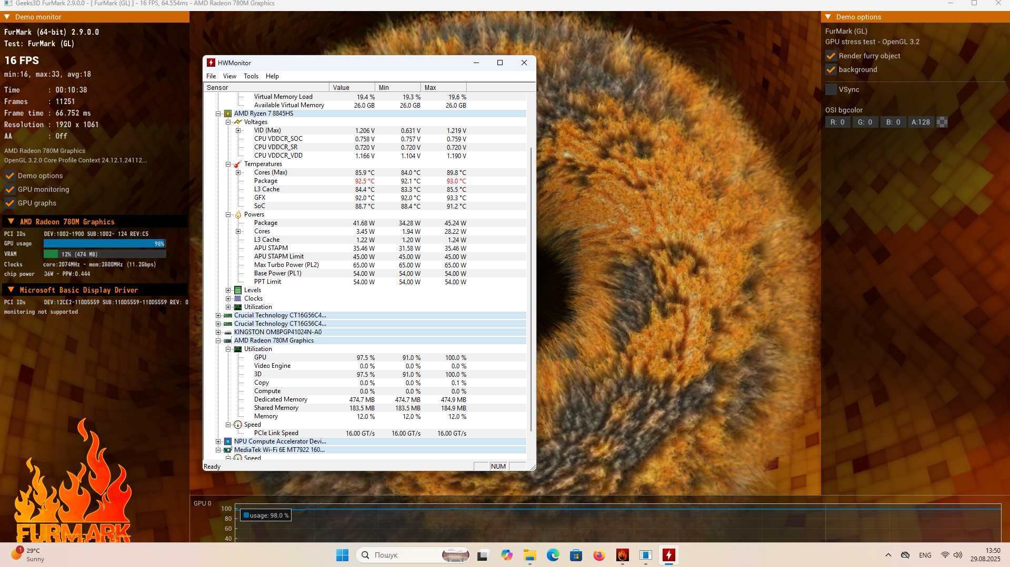
Task: Switch to FurMark via taskbar icon
Action: coord(623,555)
